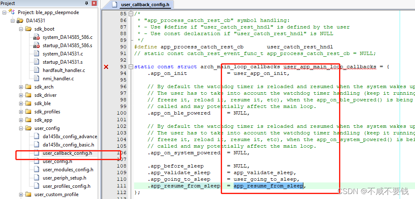Click the system_DA14531.c file icon

pos(37,54)
